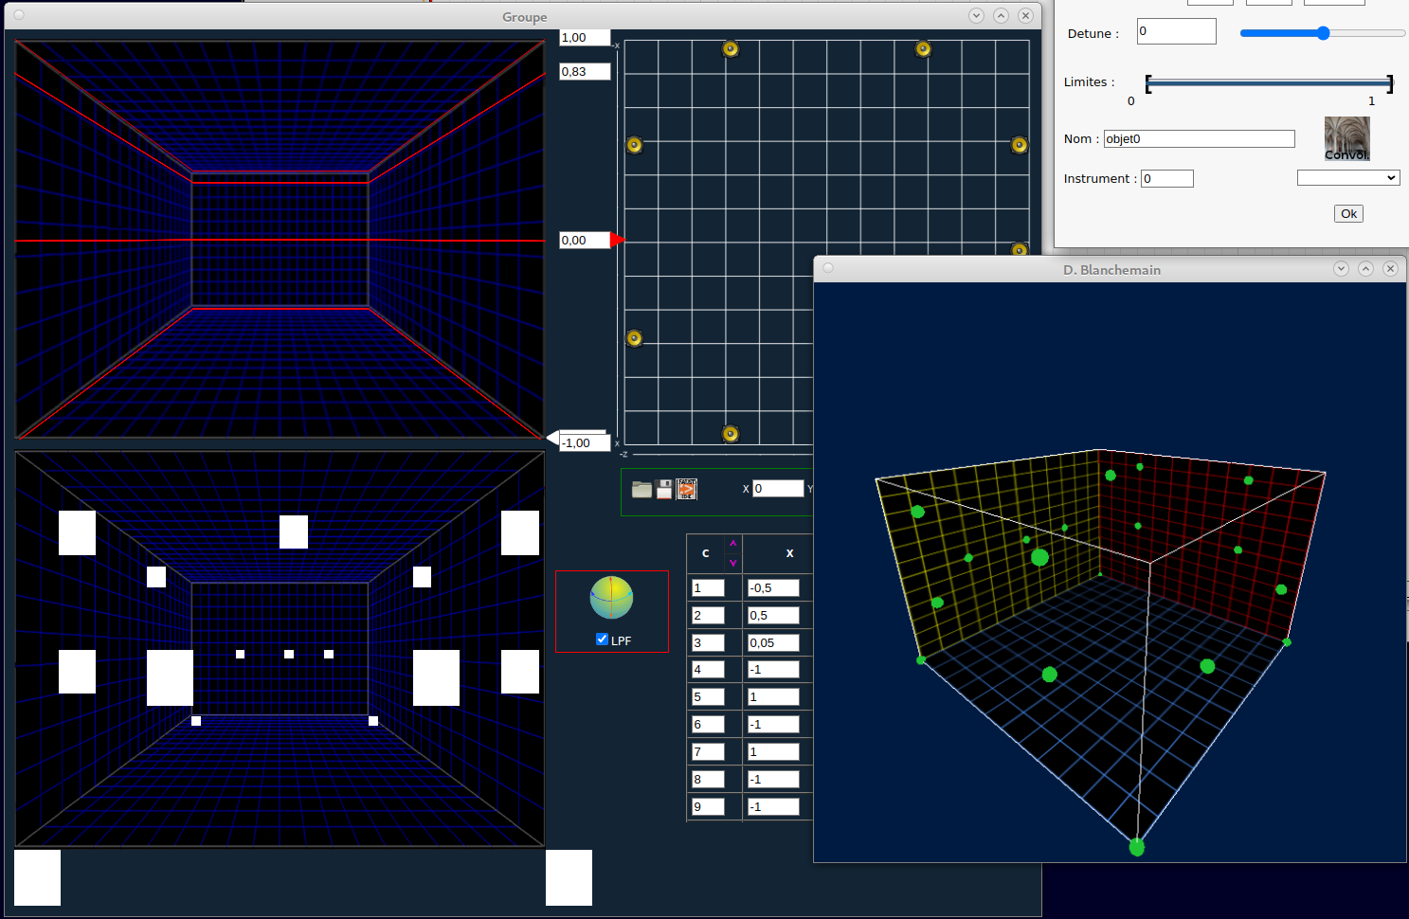The height and width of the screenshot is (919, 1409).
Task: Click the magenta up arrow in column C
Action: [x=732, y=543]
